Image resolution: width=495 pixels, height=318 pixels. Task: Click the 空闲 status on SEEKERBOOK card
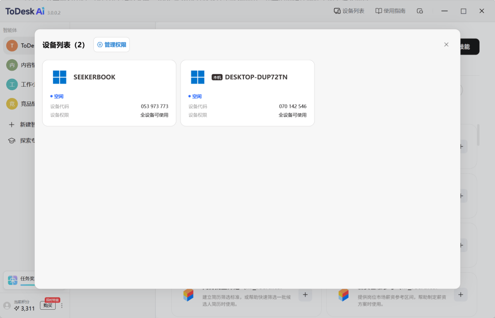pyautogui.click(x=57, y=96)
